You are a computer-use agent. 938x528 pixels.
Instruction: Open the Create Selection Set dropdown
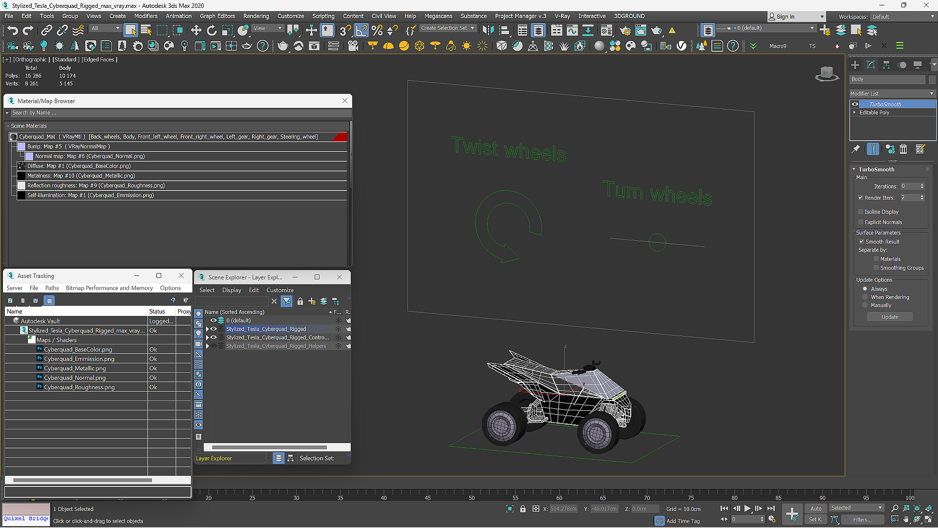[448, 28]
